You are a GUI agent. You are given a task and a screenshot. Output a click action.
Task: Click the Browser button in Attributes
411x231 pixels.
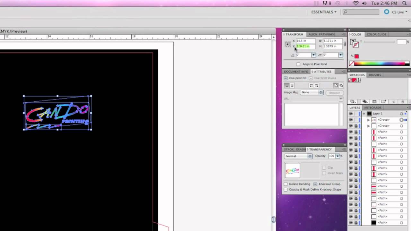[x=334, y=93]
